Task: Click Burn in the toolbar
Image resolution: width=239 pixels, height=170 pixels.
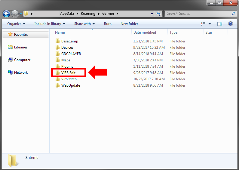Action: pos(108,24)
